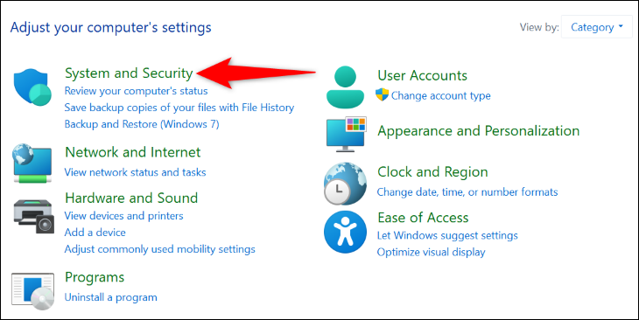
Task: Click the Clock and Region globe icon
Action: pyautogui.click(x=345, y=184)
